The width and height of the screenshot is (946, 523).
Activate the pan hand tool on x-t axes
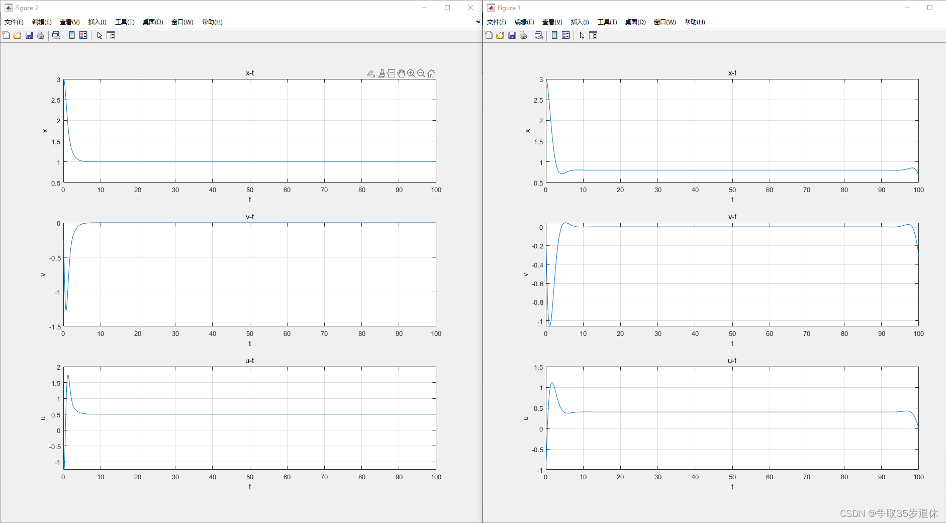point(401,73)
